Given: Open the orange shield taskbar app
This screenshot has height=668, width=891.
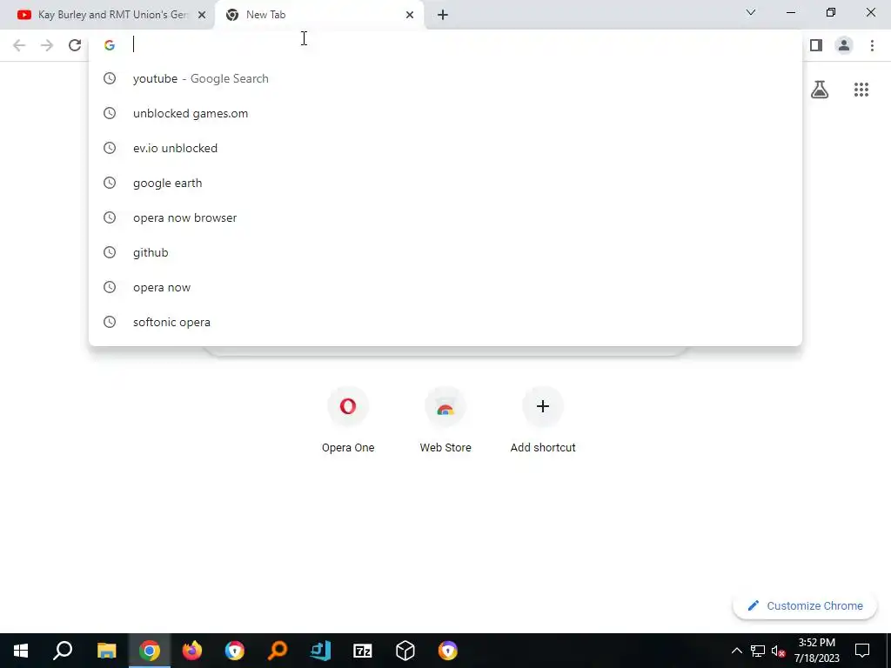Looking at the screenshot, I should (448, 651).
